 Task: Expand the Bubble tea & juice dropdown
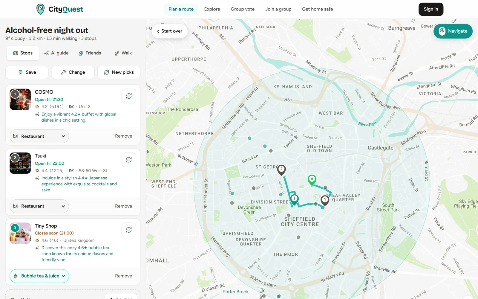[x=39, y=276]
